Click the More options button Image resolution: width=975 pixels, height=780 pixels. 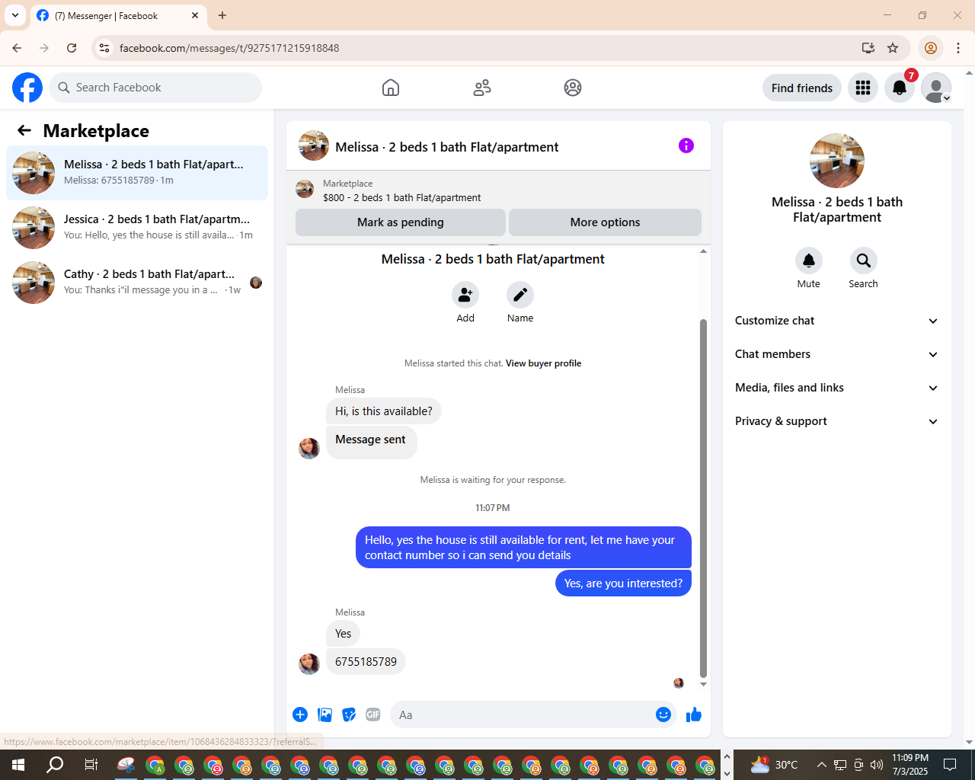point(605,222)
